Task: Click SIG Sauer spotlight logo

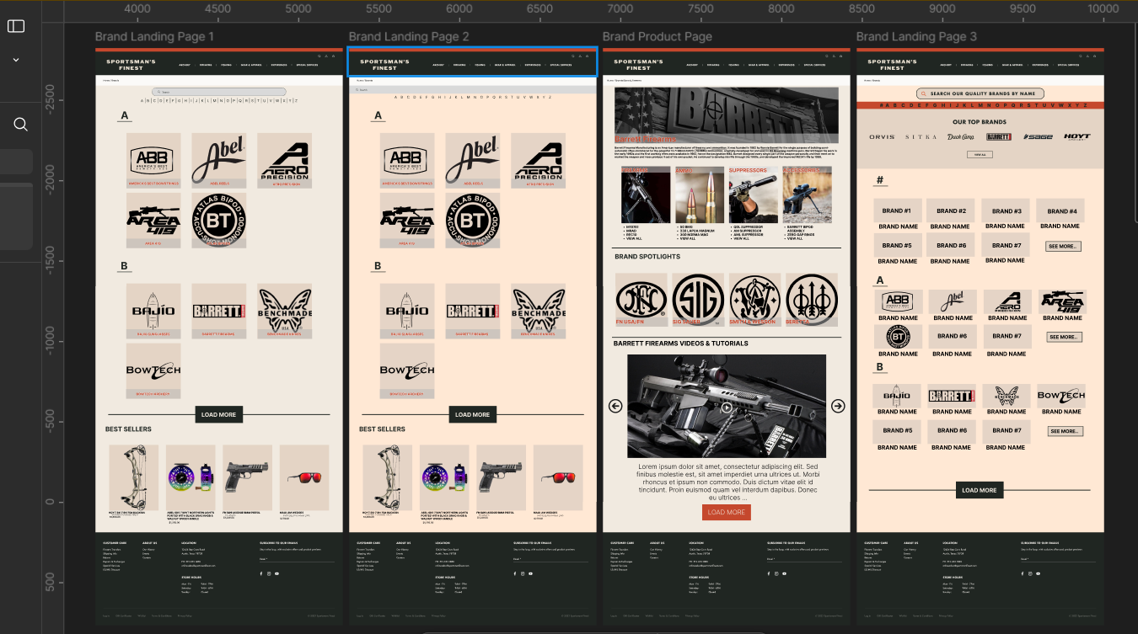Action: tap(698, 300)
